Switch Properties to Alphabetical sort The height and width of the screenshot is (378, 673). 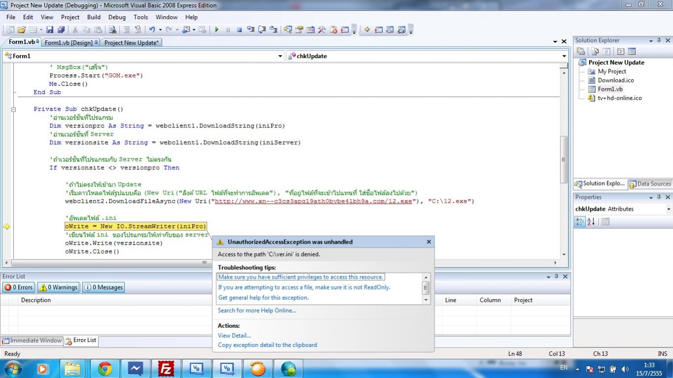pos(591,221)
